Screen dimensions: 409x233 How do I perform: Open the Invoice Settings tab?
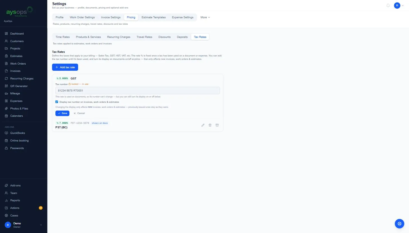111,17
